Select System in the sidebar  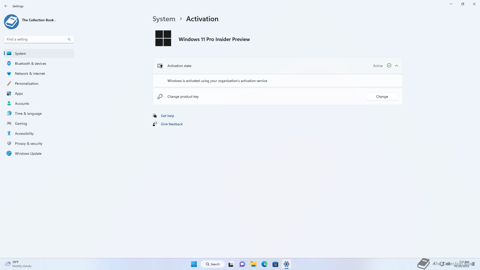(39, 53)
